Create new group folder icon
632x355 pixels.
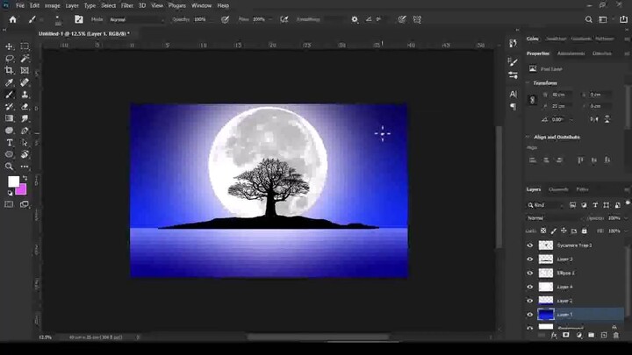(591, 335)
